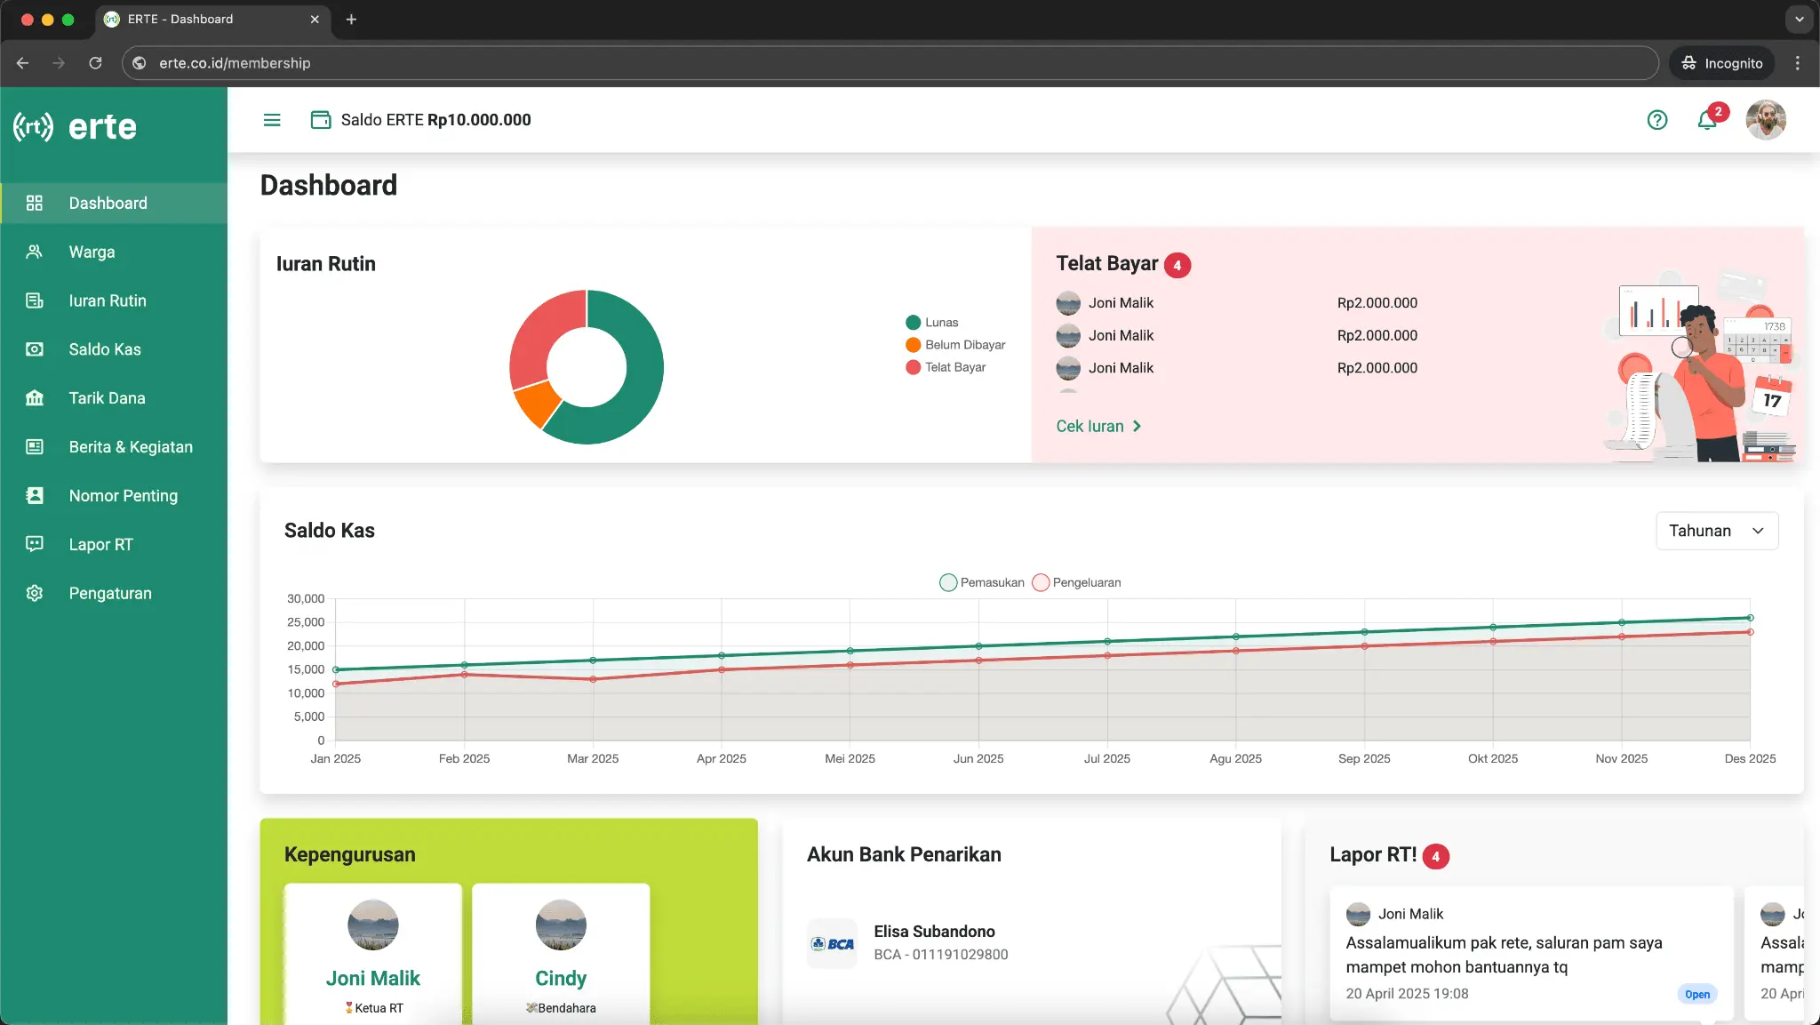This screenshot has height=1025, width=1820.
Task: Click the wallet icon beside Saldo ERTE
Action: (321, 120)
